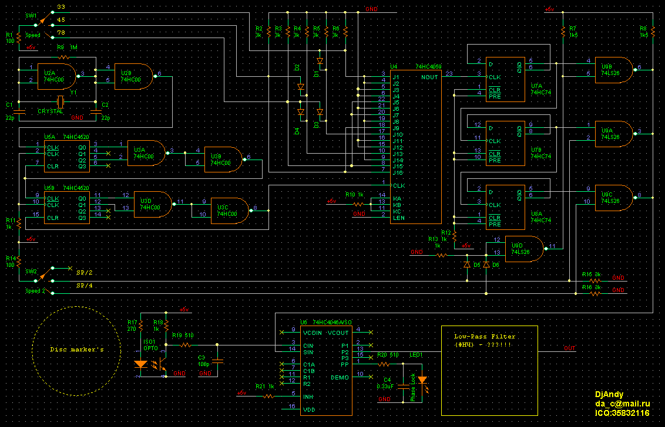The width and height of the screenshot is (665, 427).
Task: Click the OUT net label
Action: 570,348
